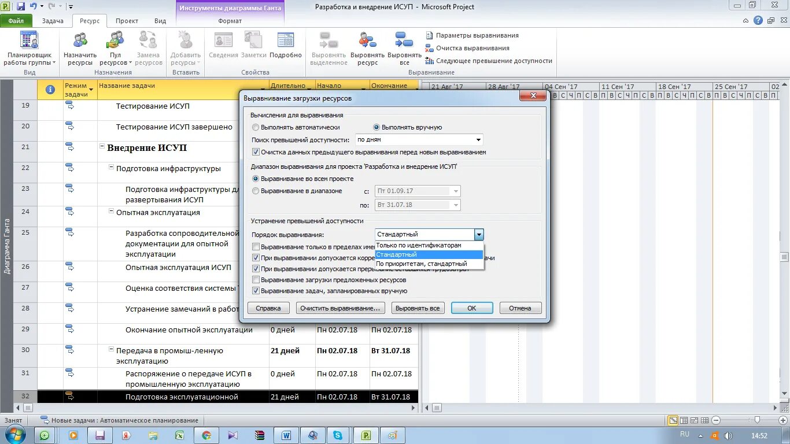Click the zoom in plus icon

click(783, 420)
